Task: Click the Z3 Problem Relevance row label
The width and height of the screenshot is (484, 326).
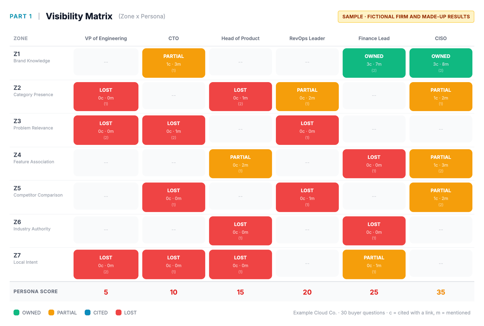Action: tap(33, 124)
